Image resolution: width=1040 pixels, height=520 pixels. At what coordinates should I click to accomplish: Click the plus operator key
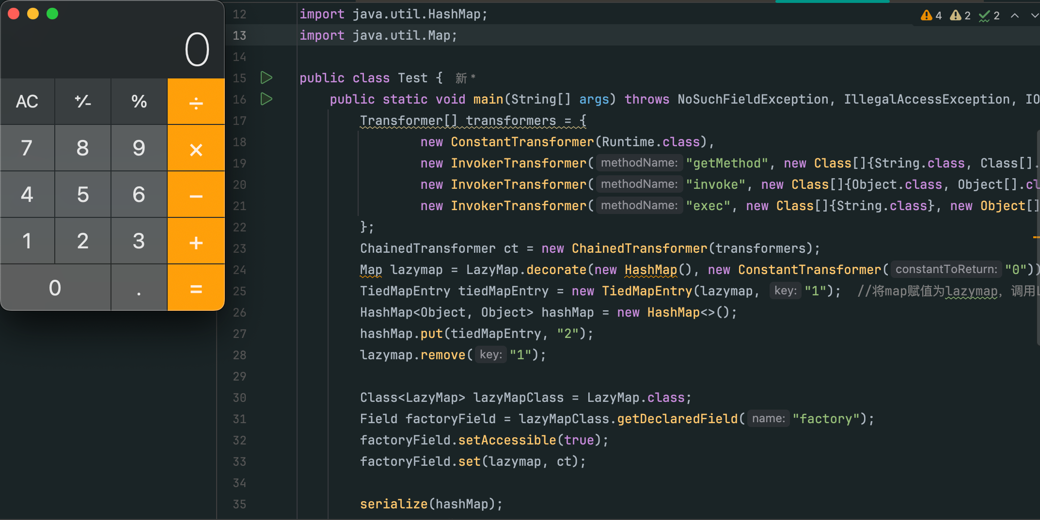[x=196, y=241]
